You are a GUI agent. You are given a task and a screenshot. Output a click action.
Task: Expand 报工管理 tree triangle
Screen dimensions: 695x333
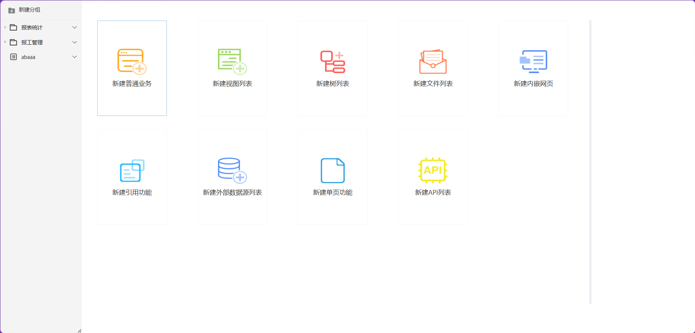(x=5, y=42)
